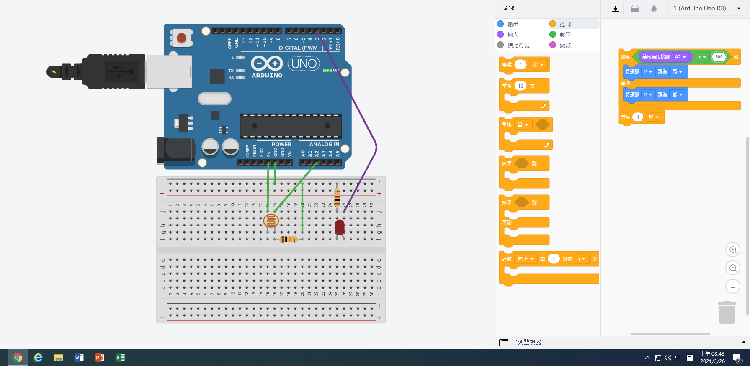
Task: Open Word from the taskbar
Action: tap(79, 358)
